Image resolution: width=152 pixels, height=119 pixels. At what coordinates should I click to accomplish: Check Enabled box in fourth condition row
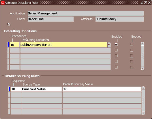click(116, 61)
